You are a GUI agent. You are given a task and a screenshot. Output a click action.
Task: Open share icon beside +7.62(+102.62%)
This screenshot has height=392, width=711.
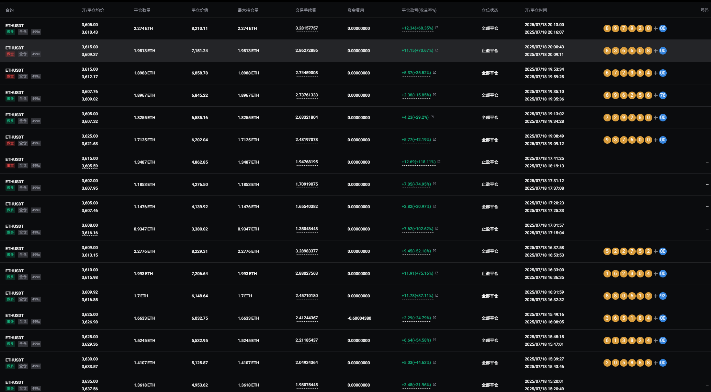(x=437, y=229)
